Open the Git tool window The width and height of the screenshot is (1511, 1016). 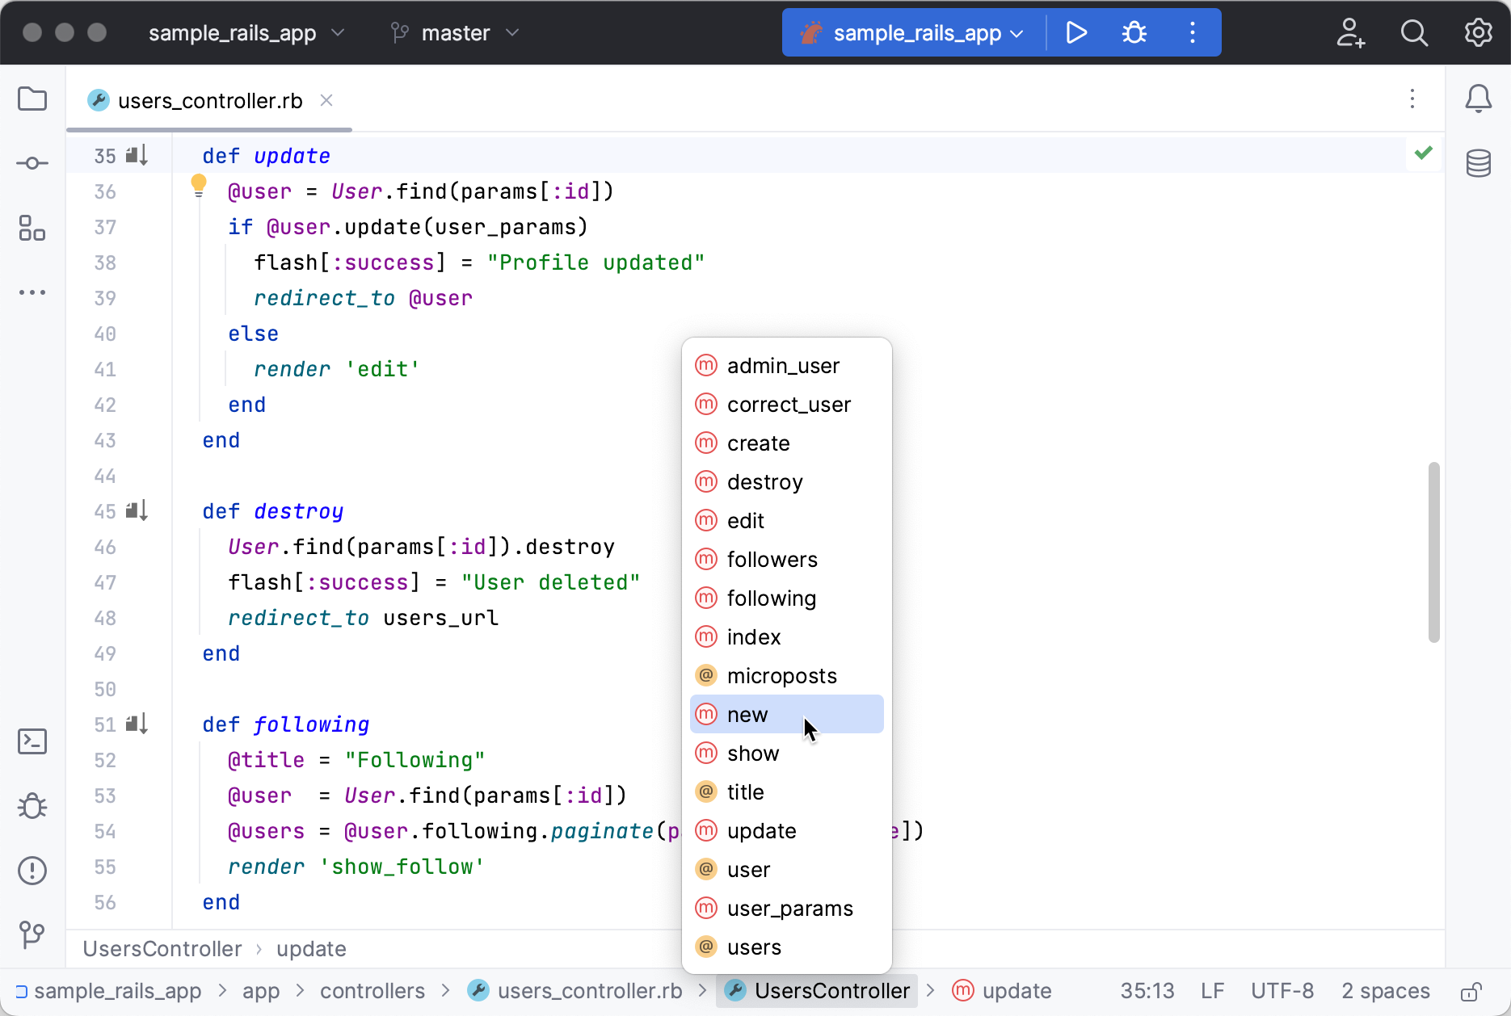click(32, 934)
